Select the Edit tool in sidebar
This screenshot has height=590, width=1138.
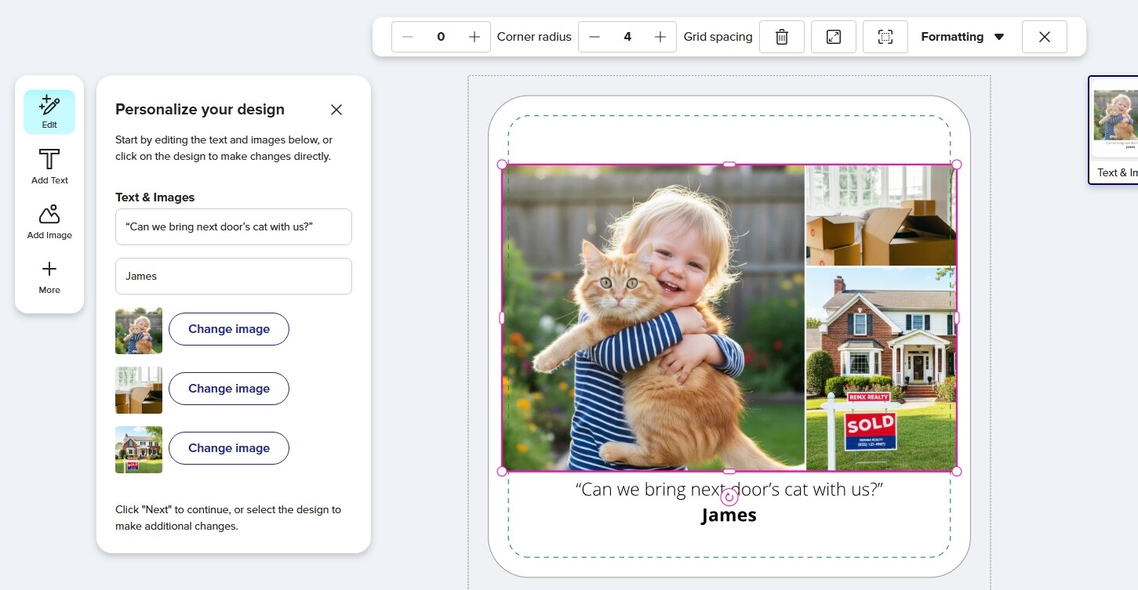[x=49, y=112]
